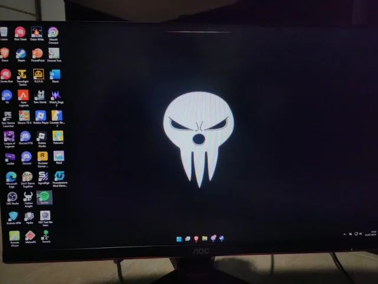Screen dimensions: 378x284
Task: Select the Remote Mouse desktop icon
Action: tap(14, 239)
